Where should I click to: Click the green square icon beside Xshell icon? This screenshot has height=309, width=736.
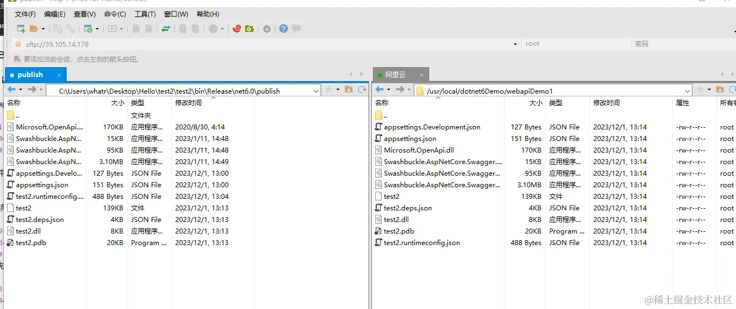[250, 29]
